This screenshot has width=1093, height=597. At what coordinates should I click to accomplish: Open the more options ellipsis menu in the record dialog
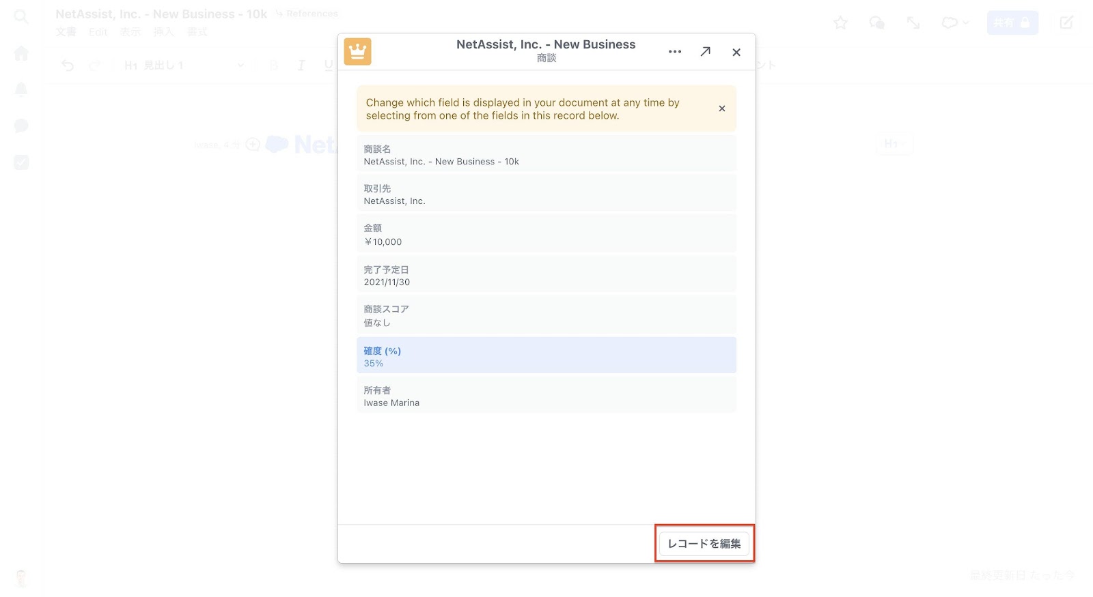click(x=675, y=52)
